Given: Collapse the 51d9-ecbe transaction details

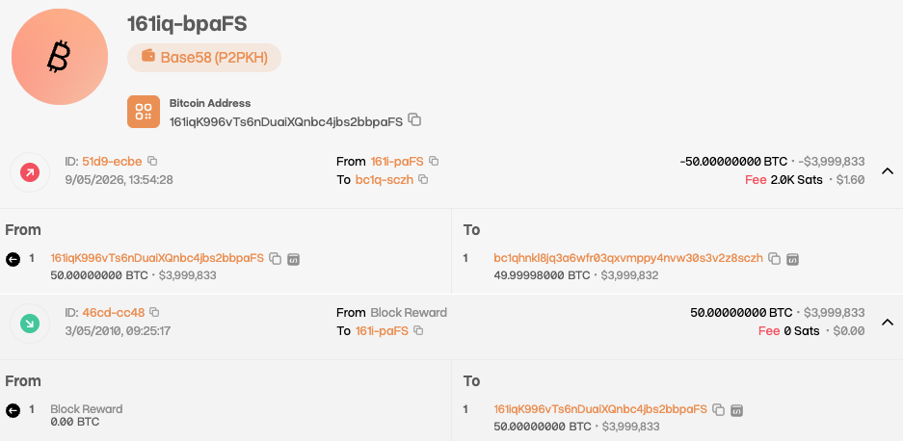Looking at the screenshot, I should (x=888, y=171).
